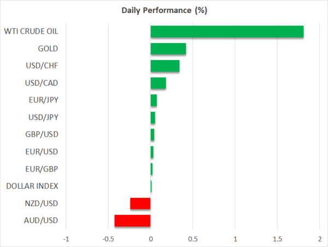Select the red AUD/USD bar
The image size is (328, 247).
point(132,221)
